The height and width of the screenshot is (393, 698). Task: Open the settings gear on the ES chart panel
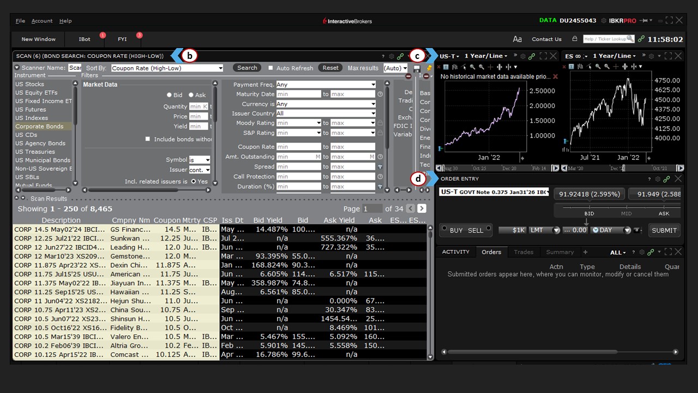tap(651, 56)
